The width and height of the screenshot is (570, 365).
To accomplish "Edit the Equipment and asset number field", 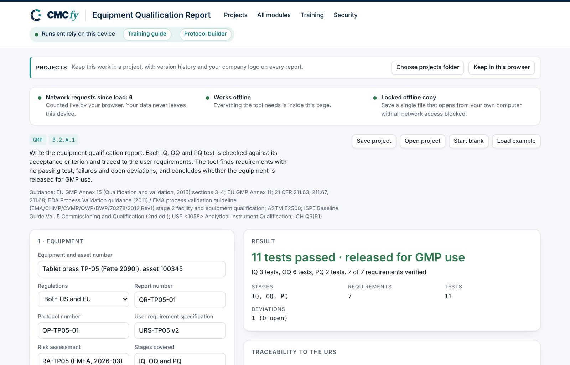I will (132, 269).
